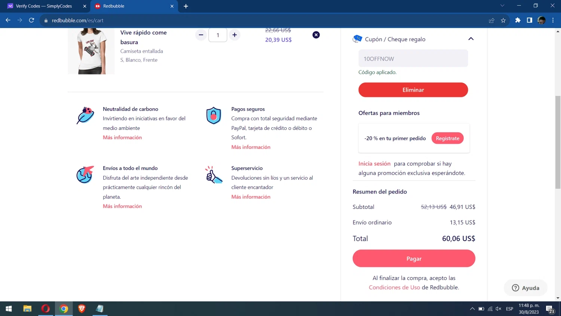Open File Explorer from the taskbar

coord(27,309)
